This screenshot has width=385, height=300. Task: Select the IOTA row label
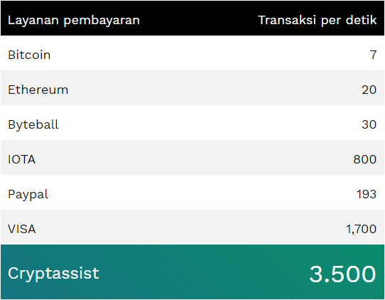click(x=21, y=159)
